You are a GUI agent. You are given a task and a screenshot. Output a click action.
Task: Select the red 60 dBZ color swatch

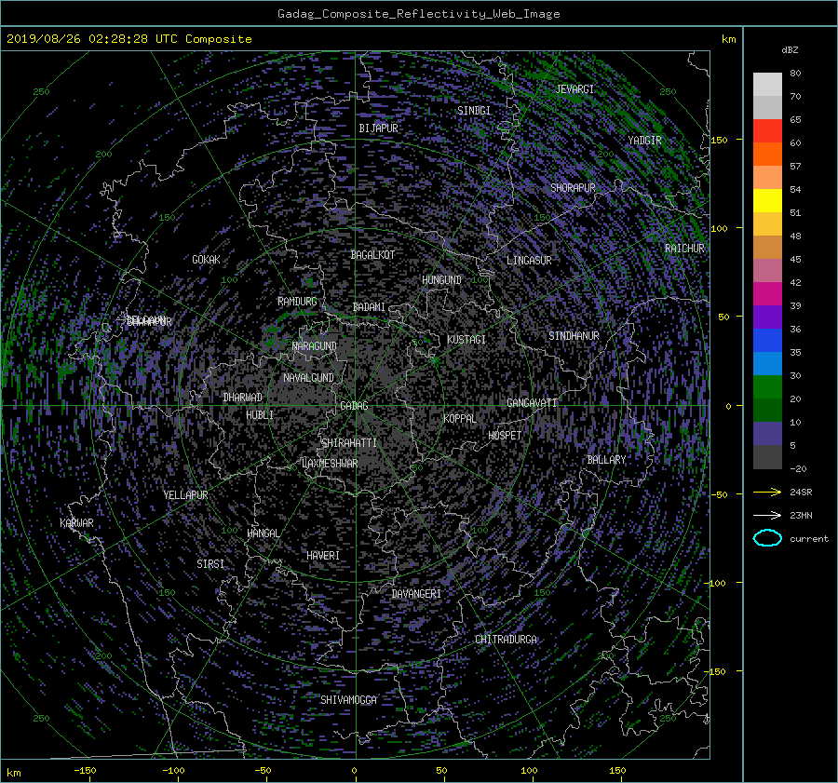(x=767, y=130)
